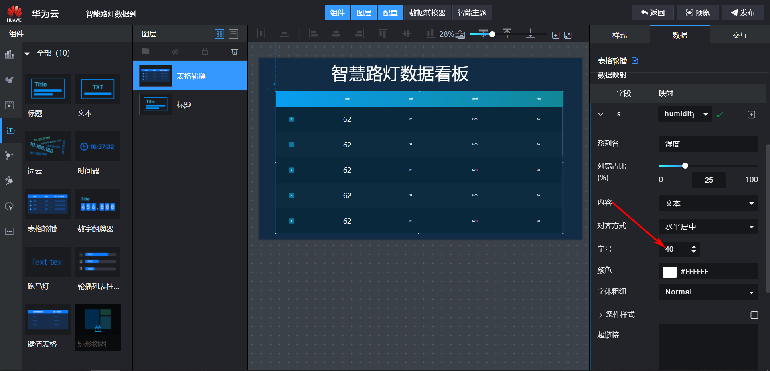Select the 标题 layer
Screen dimensions: 770x371
190,105
